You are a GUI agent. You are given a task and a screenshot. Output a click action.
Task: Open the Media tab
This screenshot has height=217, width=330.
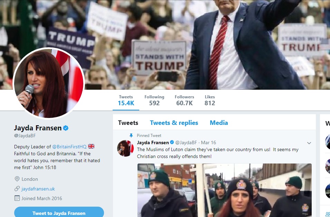click(x=219, y=123)
